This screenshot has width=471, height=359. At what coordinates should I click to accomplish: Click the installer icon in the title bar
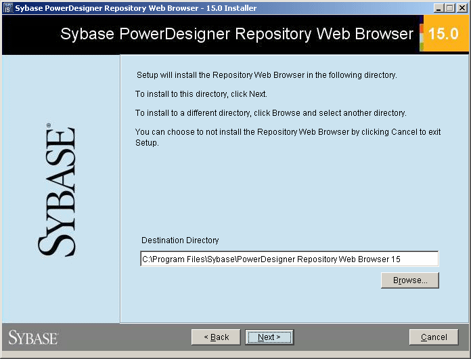click(8, 8)
